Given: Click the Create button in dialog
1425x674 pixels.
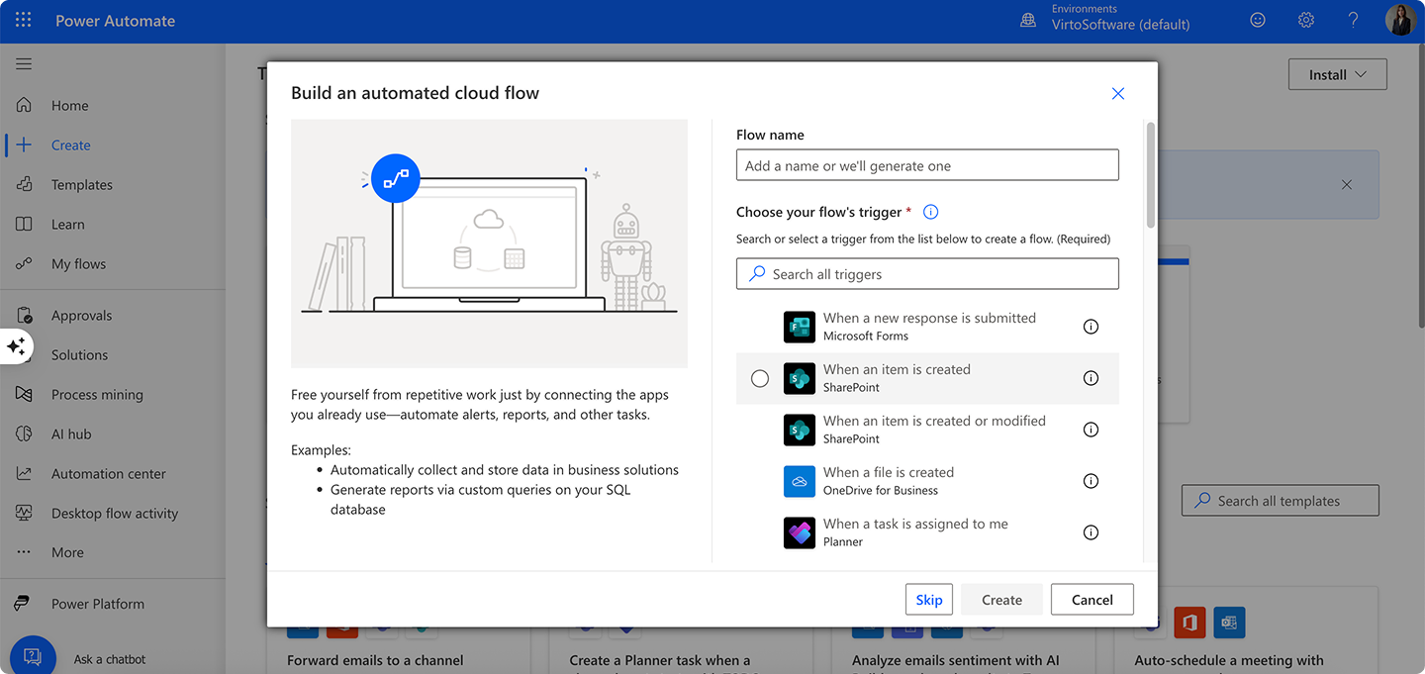Looking at the screenshot, I should (x=1001, y=599).
